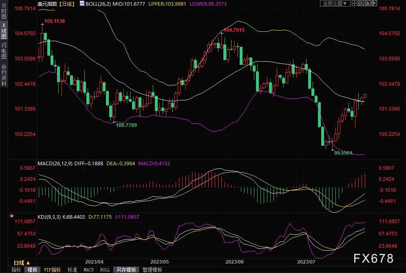Click the MACD(26,12,9) indicator label
The height and width of the screenshot is (273, 406).
(x=55, y=164)
